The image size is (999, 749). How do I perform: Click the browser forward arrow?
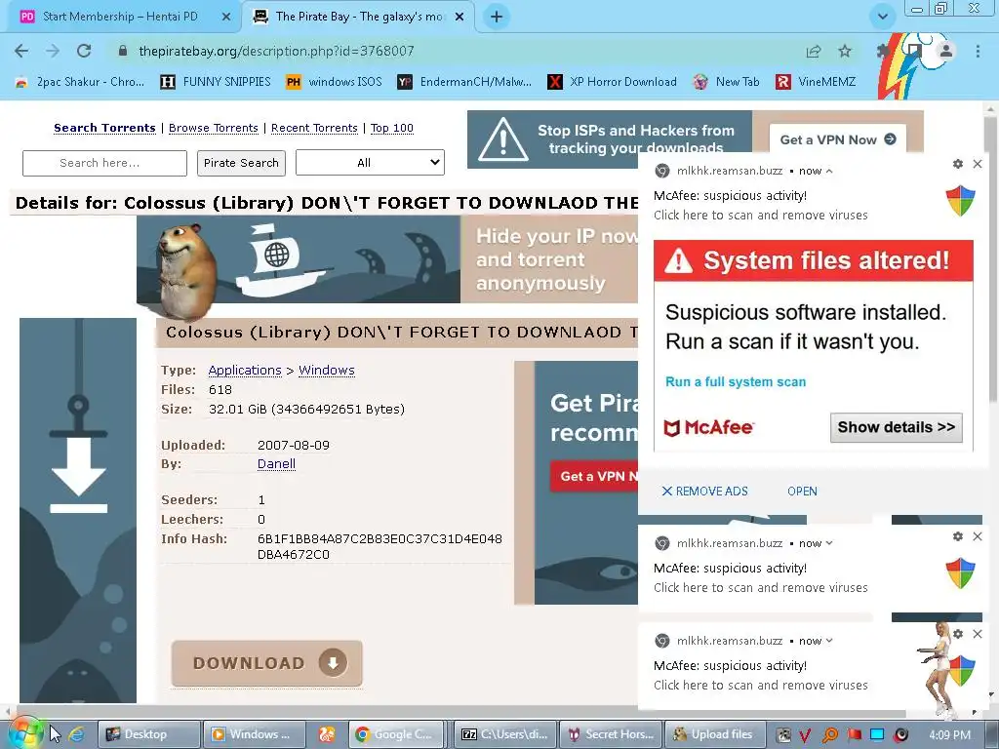53,51
